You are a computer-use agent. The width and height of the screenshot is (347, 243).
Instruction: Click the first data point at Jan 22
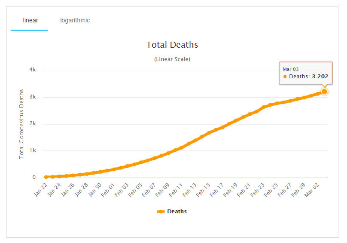[46, 177]
